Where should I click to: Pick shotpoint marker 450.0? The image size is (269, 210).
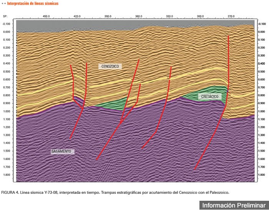tap(46, 17)
